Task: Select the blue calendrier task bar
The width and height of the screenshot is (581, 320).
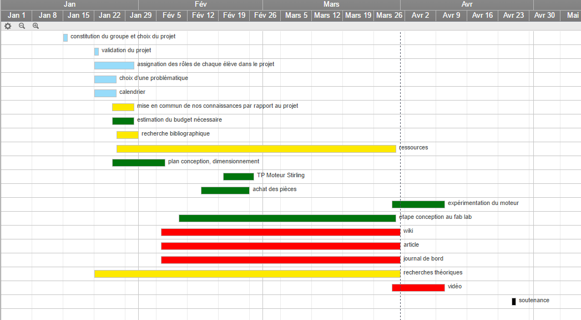Action: 105,93
